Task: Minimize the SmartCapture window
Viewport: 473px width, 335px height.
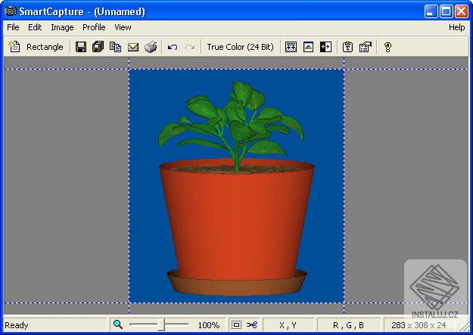Action: coord(431,11)
